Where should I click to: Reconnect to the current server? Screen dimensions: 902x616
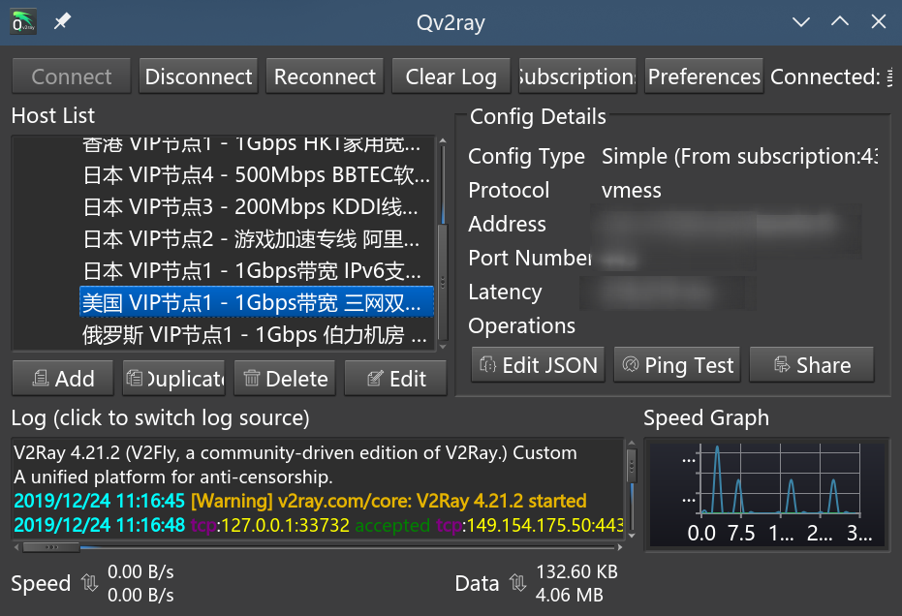point(324,76)
